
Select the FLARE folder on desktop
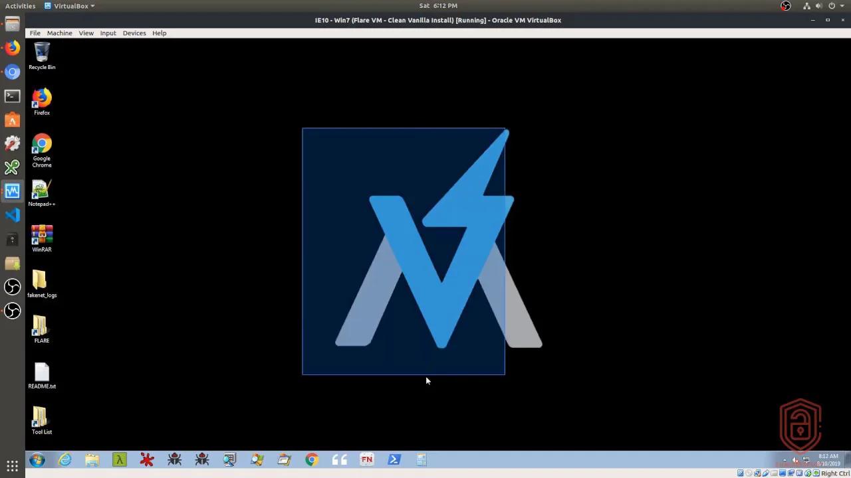(41, 327)
